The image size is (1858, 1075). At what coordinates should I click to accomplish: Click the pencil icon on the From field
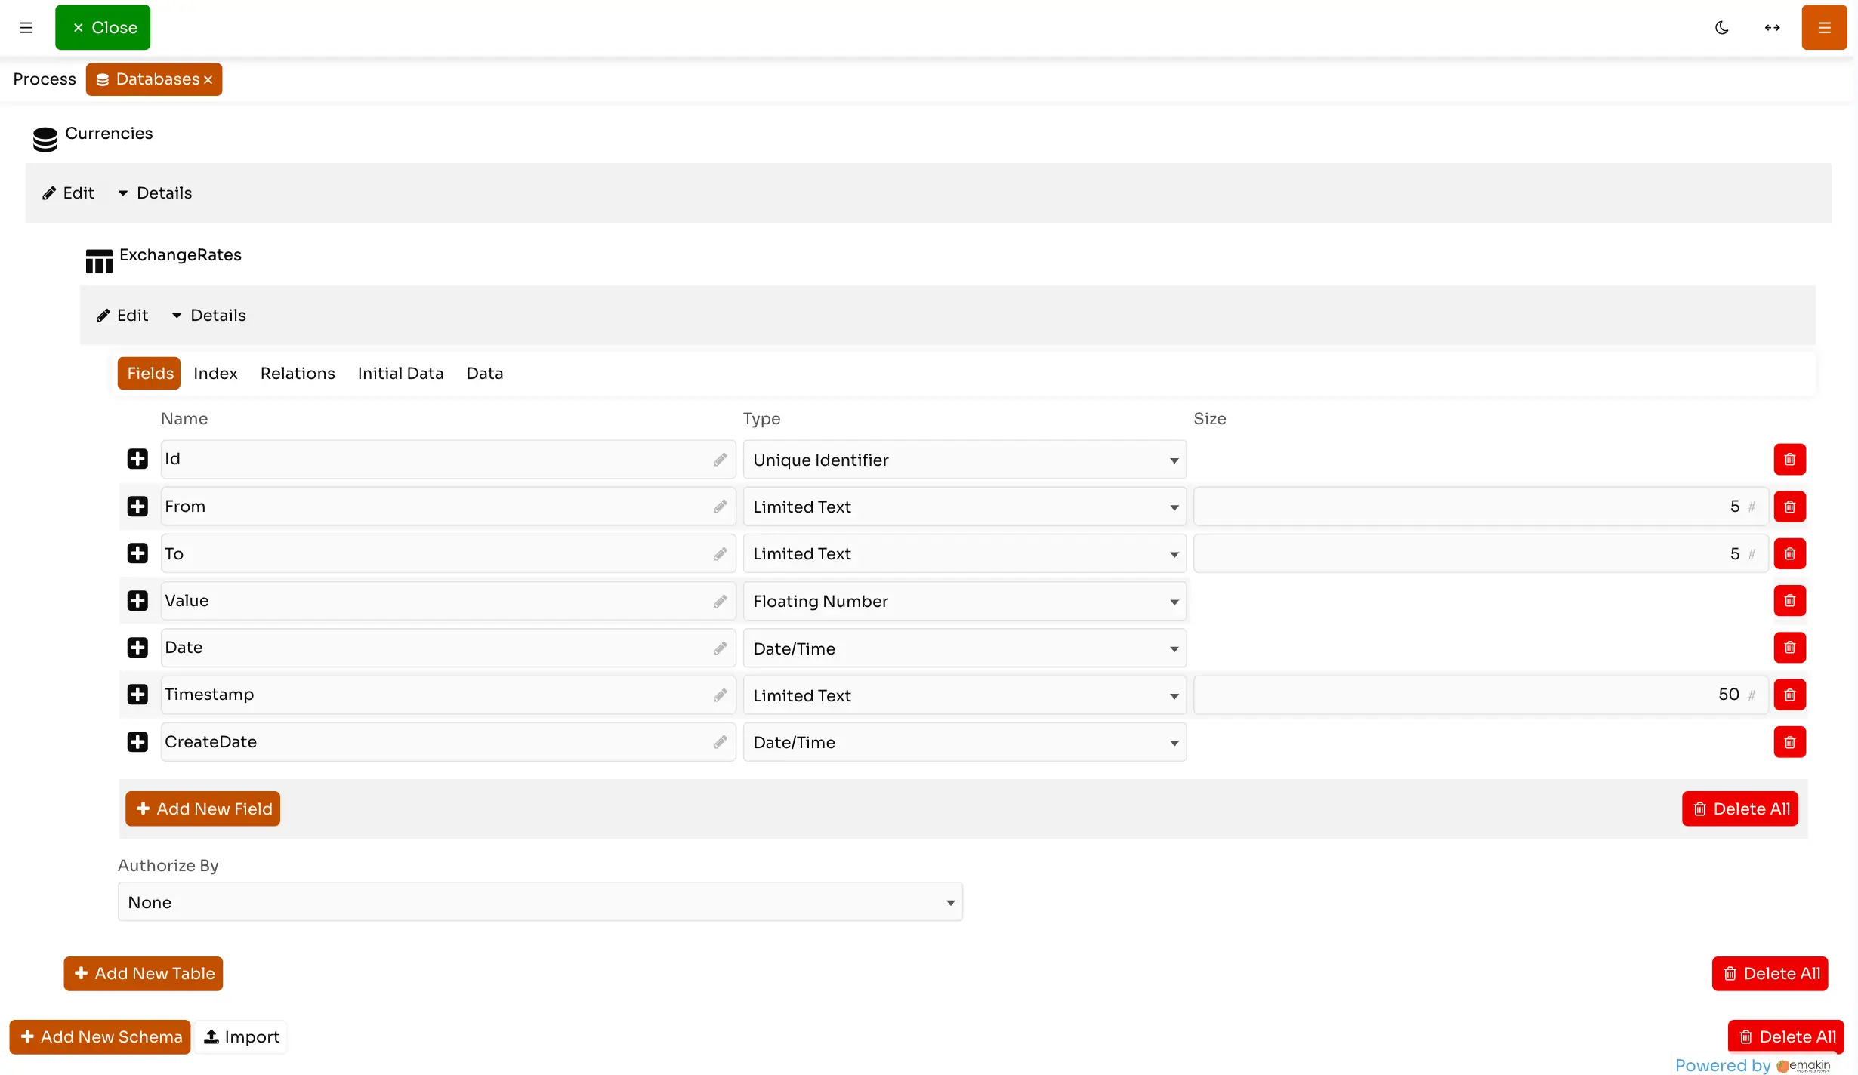[720, 506]
